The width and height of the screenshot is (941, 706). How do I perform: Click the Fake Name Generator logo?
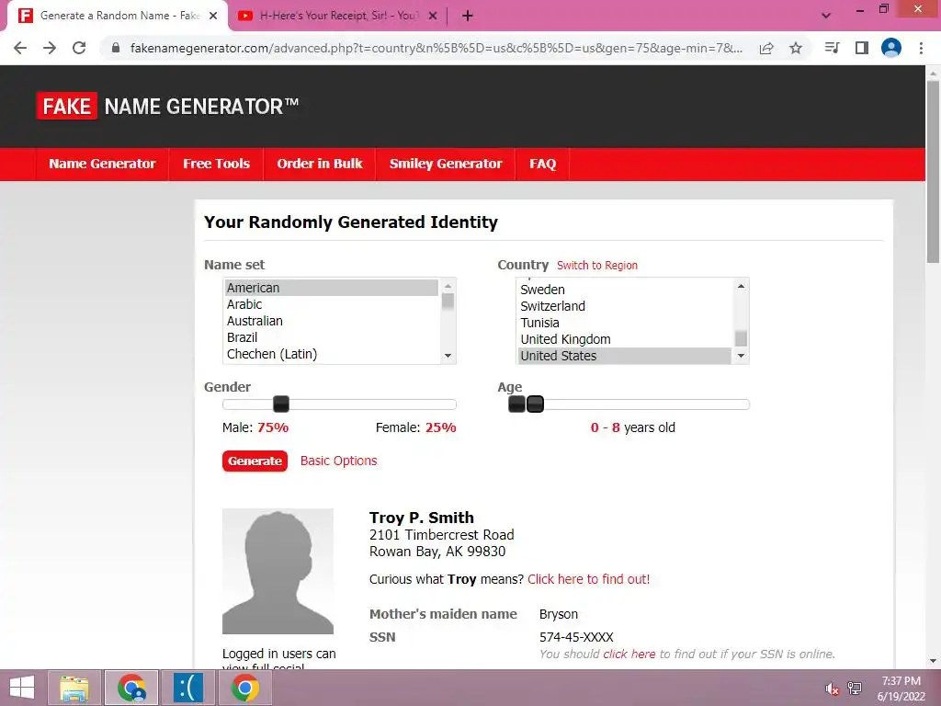point(167,107)
